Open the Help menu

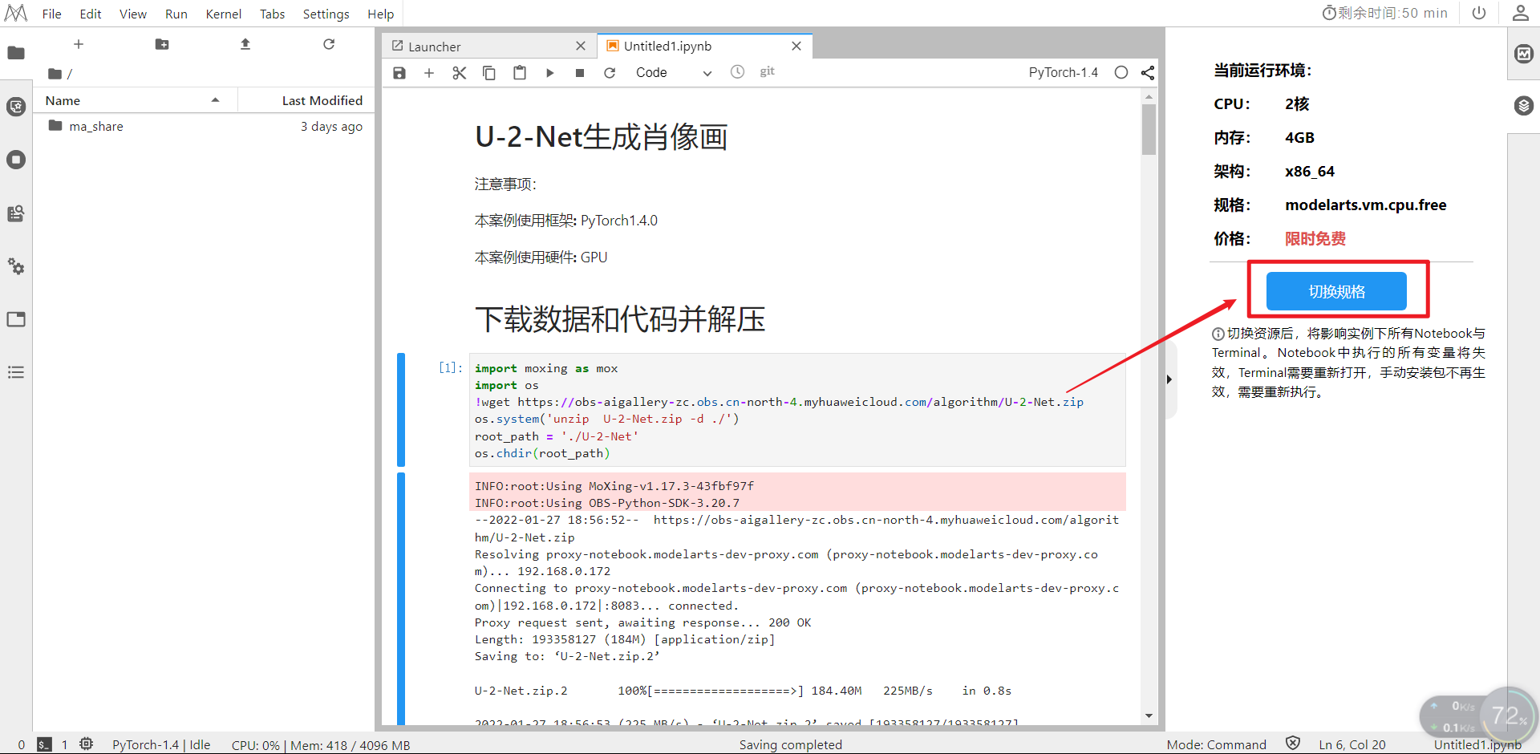tap(381, 14)
